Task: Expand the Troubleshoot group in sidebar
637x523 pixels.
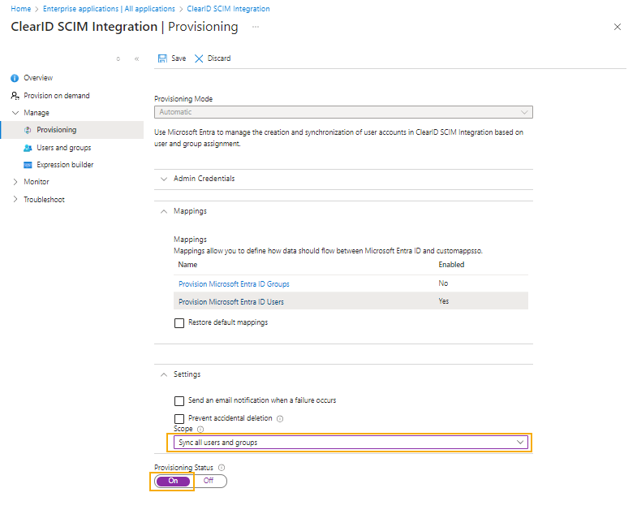Action: (x=15, y=200)
